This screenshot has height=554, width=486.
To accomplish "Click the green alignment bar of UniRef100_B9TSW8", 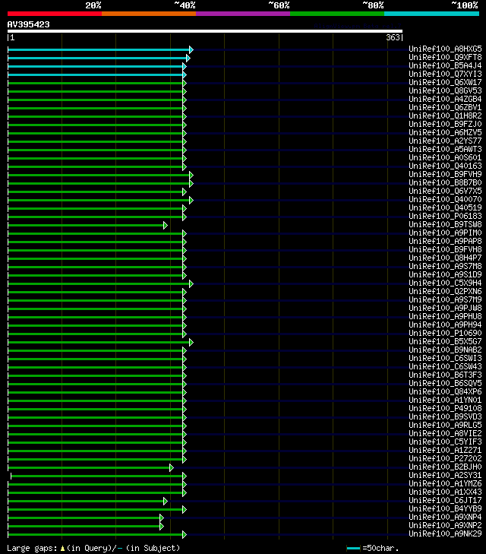I will (86, 226).
